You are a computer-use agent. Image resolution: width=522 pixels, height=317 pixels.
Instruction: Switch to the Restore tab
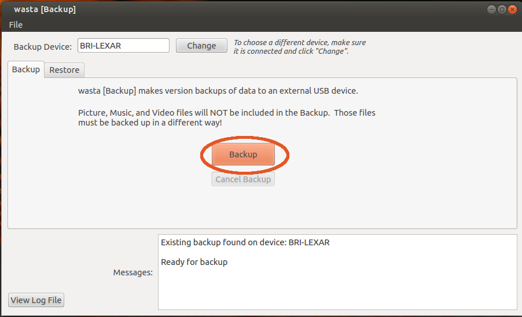tap(64, 70)
